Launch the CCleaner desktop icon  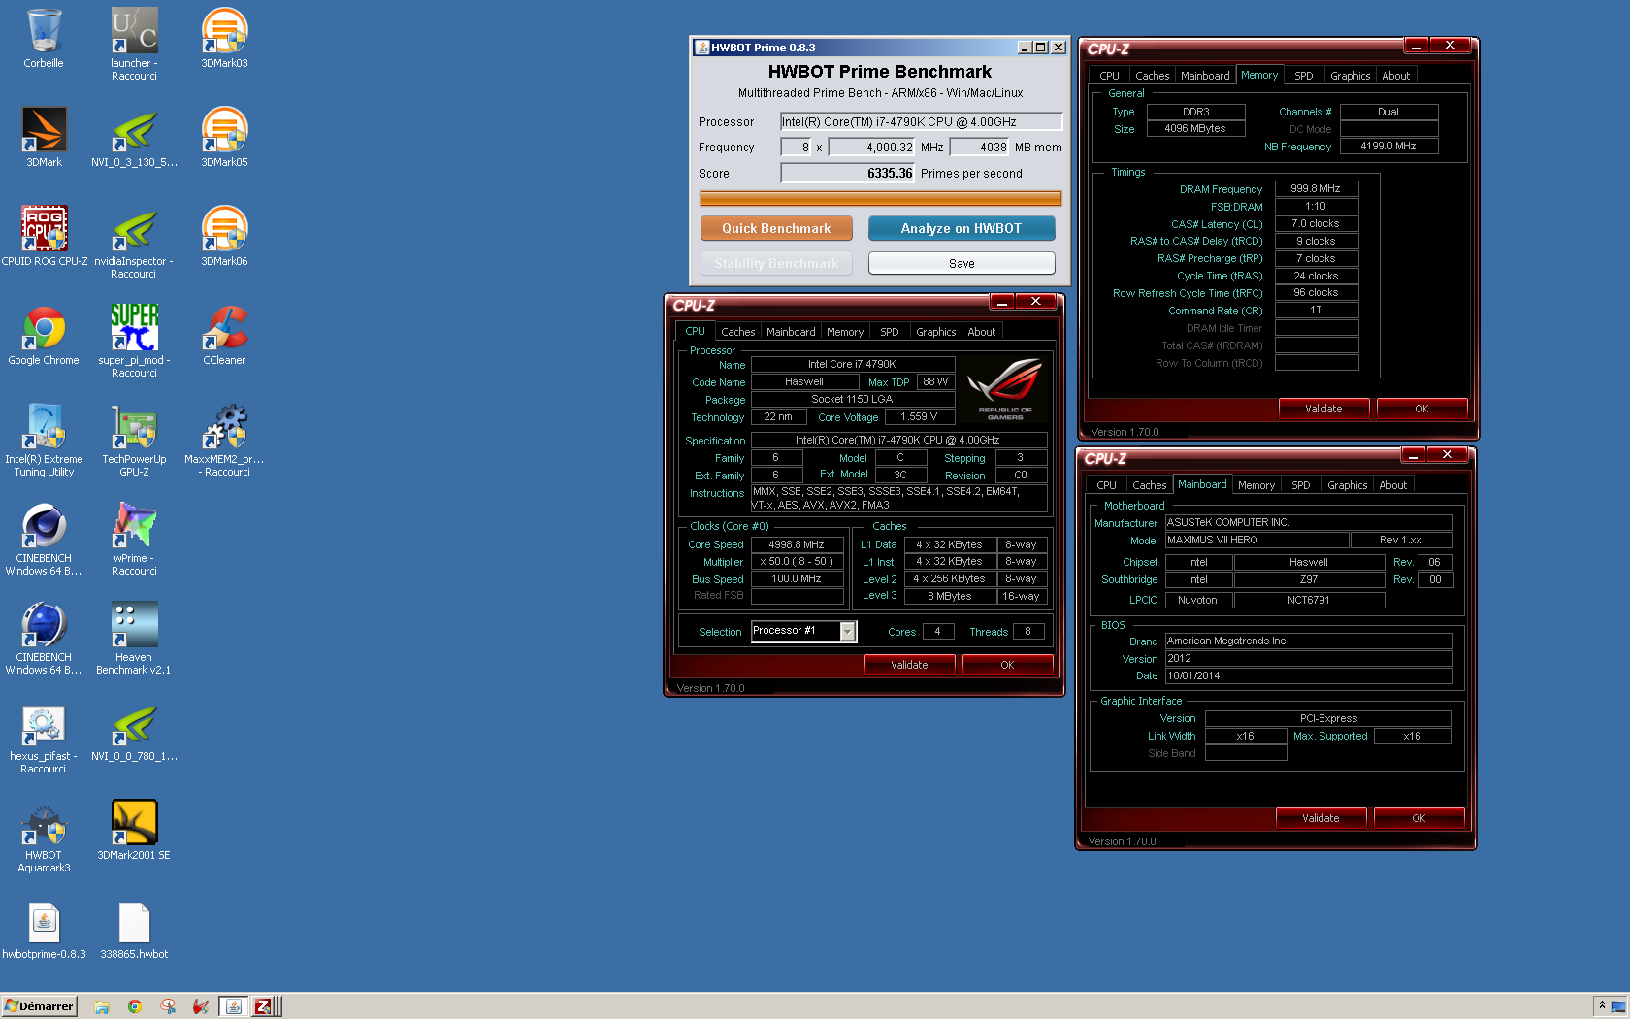[x=224, y=328]
